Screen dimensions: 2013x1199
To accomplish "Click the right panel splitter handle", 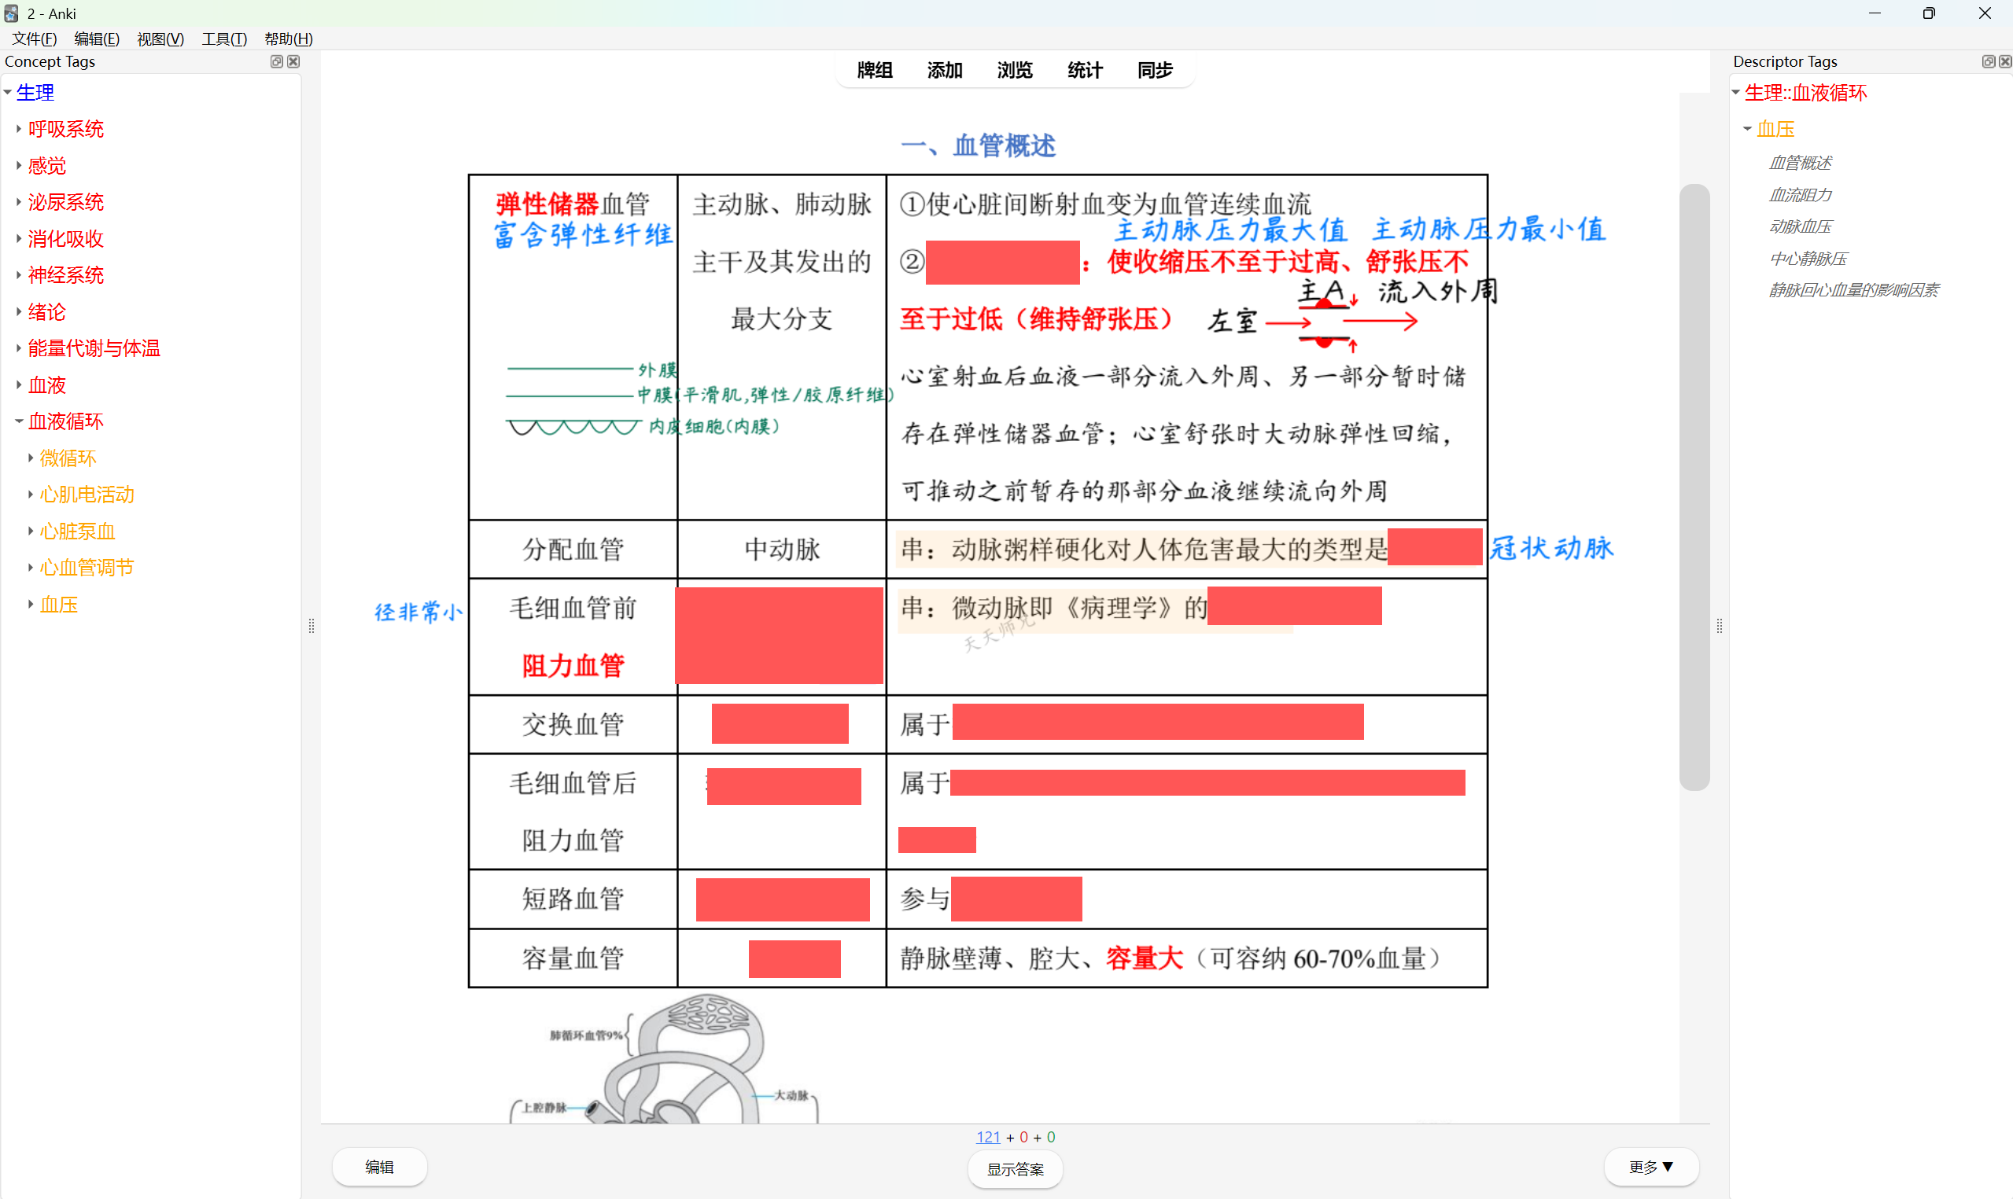I will point(1719,625).
